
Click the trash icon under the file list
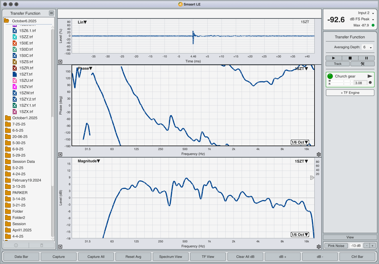click(x=42, y=245)
